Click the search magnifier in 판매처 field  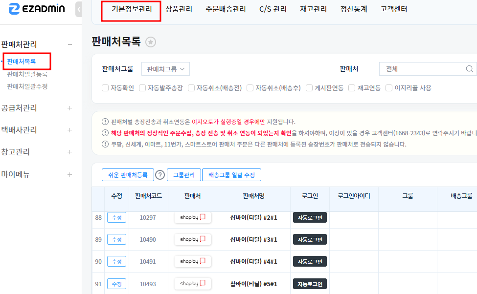[x=470, y=69]
